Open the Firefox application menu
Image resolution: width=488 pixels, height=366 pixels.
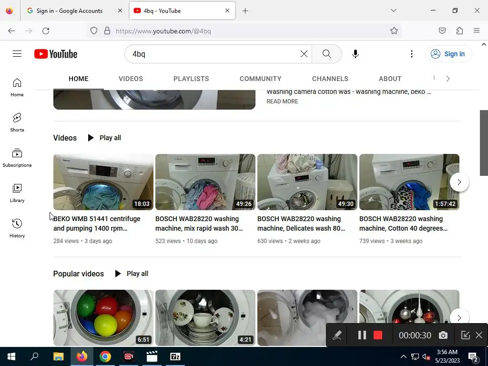(x=477, y=30)
